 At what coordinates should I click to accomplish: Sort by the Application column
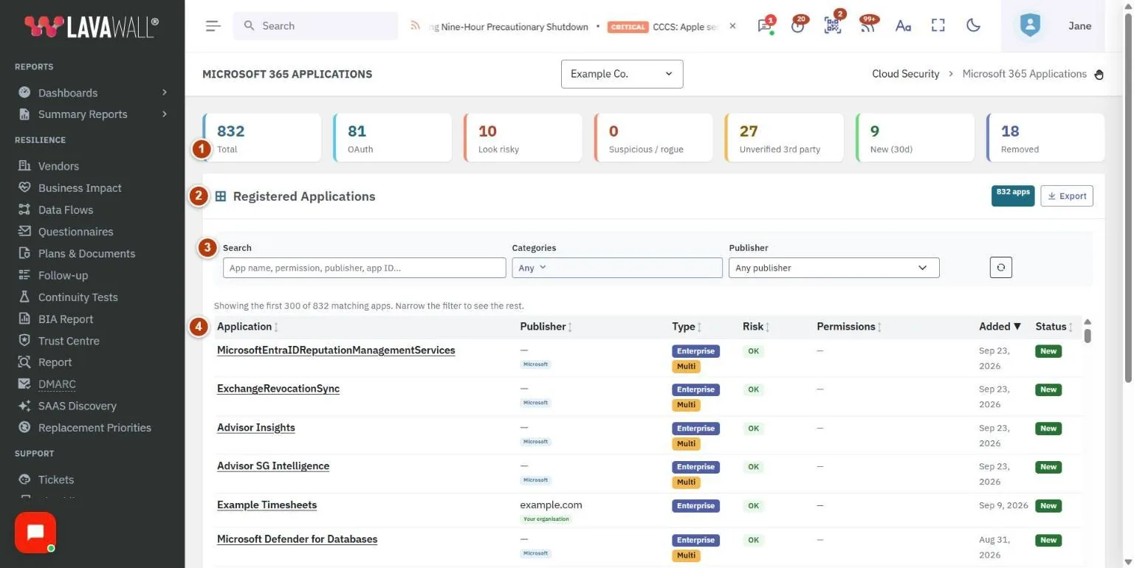248,327
